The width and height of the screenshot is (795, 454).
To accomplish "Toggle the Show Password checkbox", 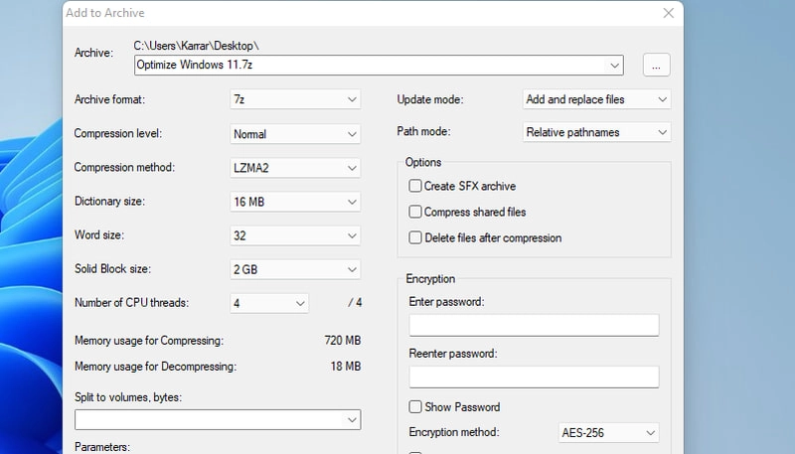I will 415,406.
